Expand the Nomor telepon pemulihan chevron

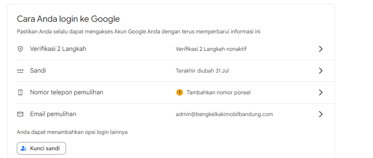tap(321, 92)
